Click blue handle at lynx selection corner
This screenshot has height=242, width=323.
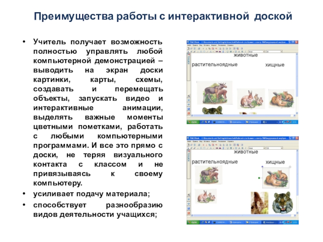(x=262, y=167)
